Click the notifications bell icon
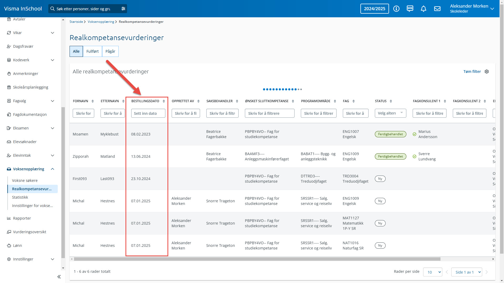The width and height of the screenshot is (504, 283). 423,9
